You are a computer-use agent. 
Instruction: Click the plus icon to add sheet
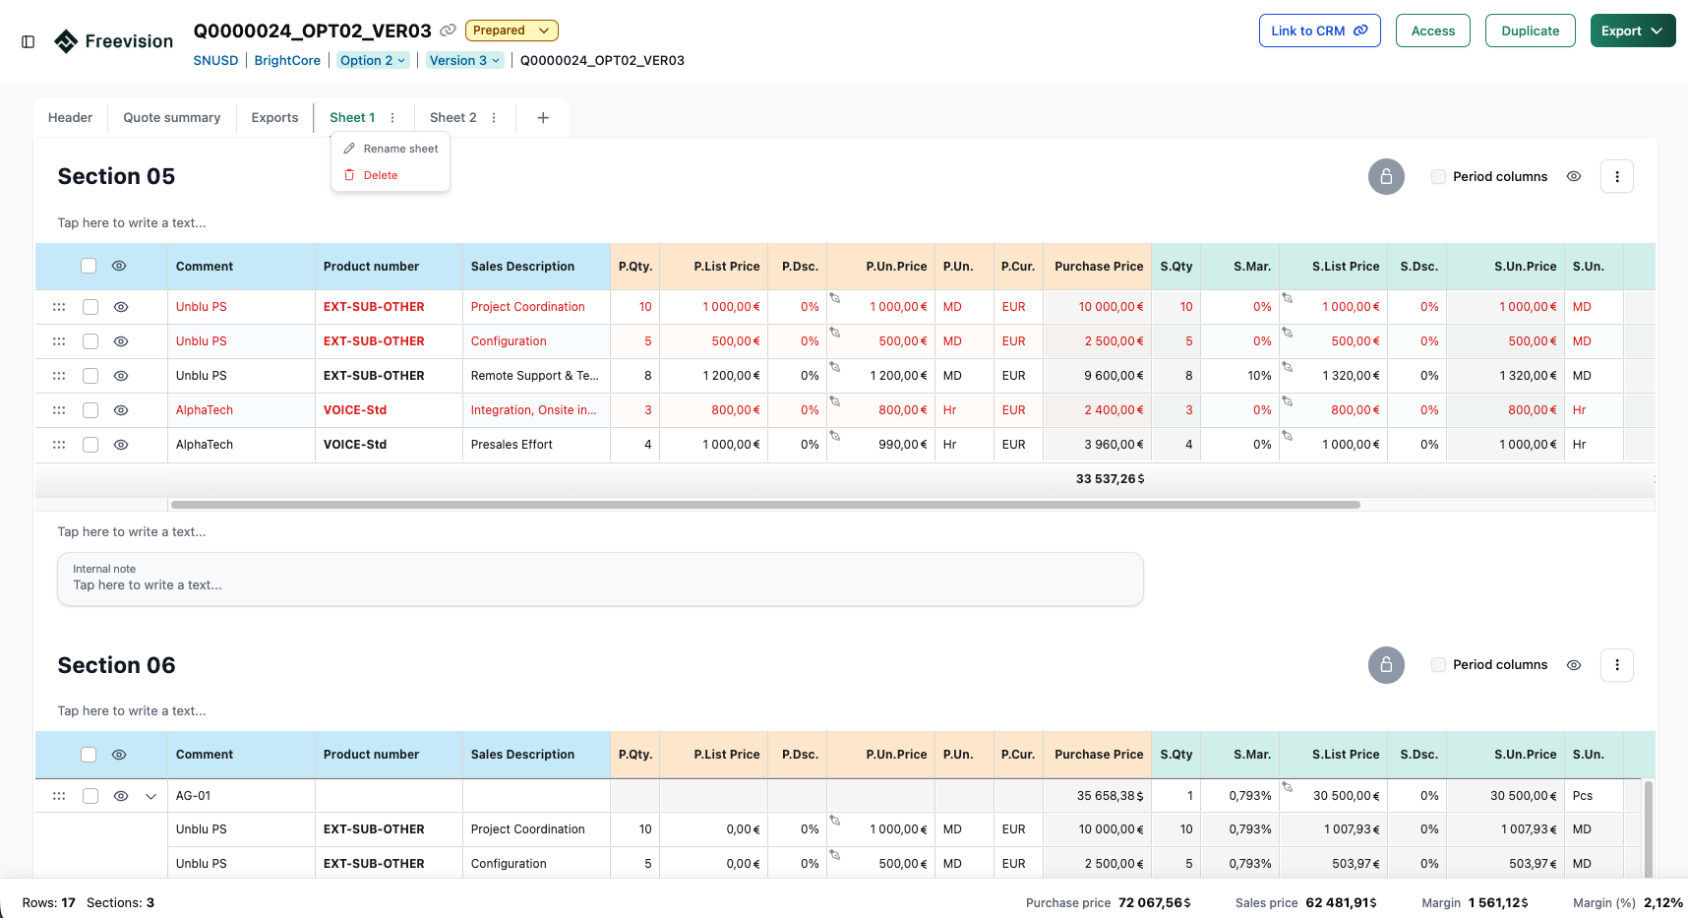click(x=543, y=118)
